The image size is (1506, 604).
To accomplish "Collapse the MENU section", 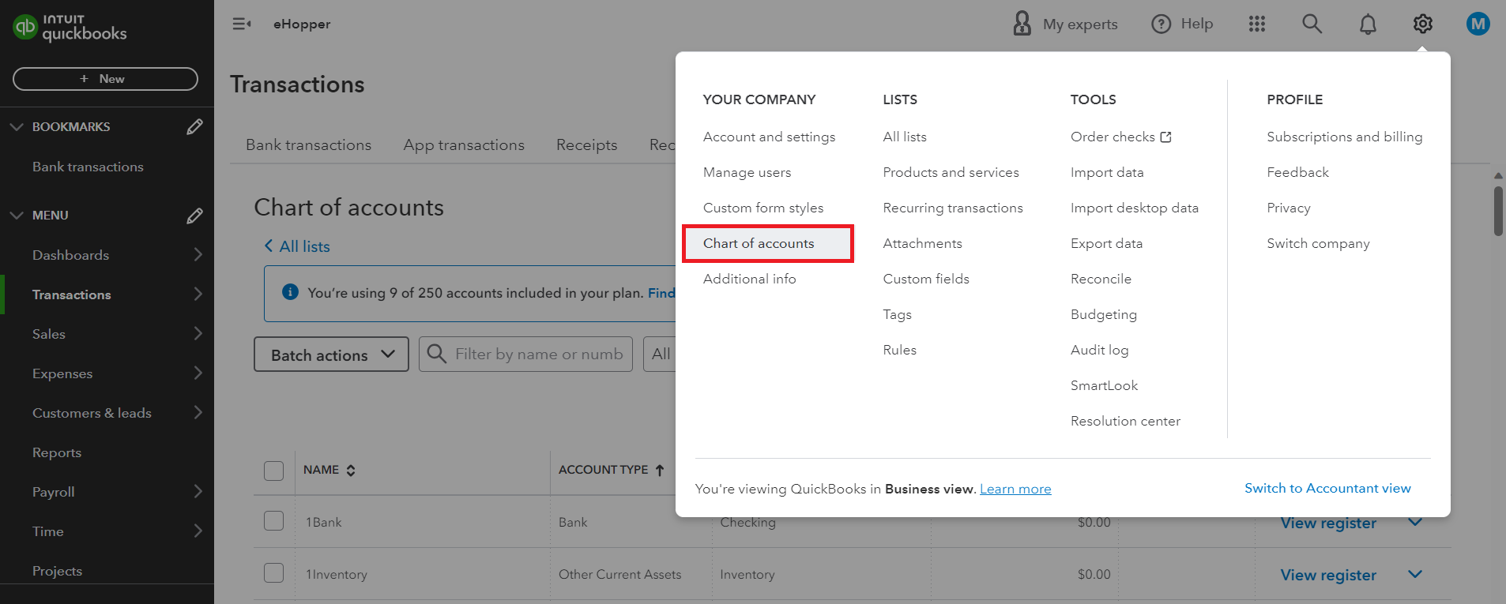I will coord(17,215).
